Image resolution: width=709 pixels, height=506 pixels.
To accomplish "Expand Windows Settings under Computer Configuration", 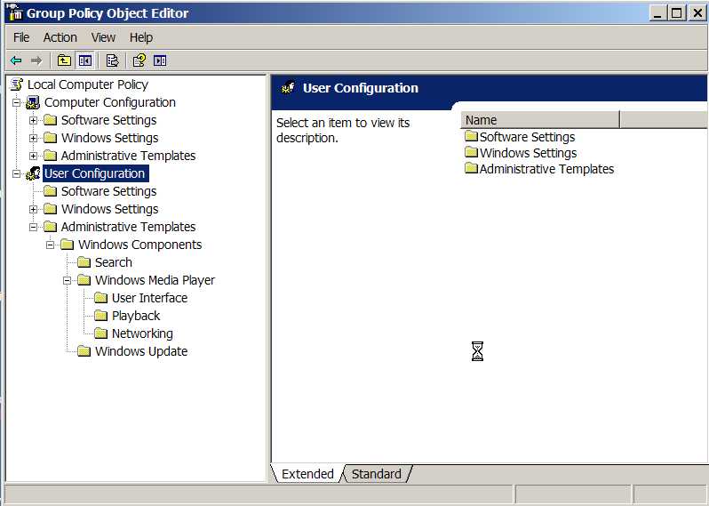I will (x=33, y=138).
